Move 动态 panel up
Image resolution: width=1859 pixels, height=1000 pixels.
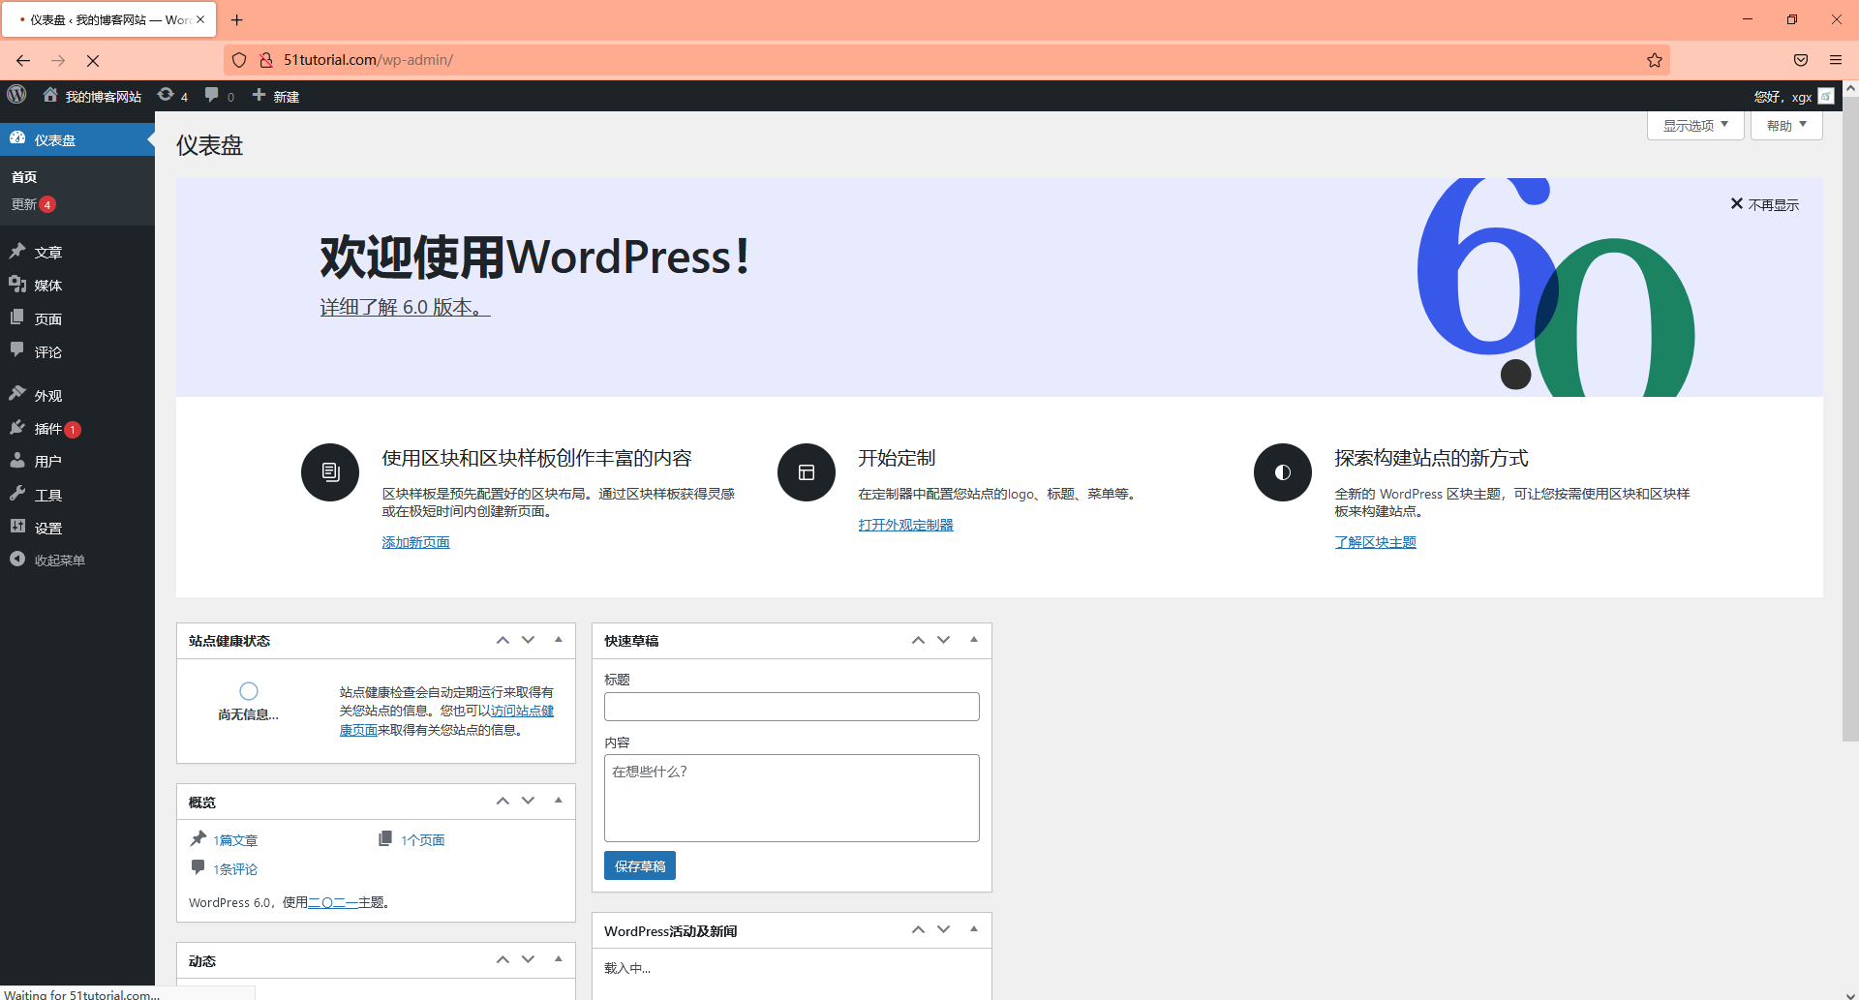(503, 959)
